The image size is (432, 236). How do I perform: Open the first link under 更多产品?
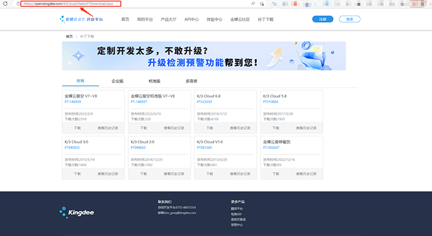pyautogui.click(x=237, y=209)
